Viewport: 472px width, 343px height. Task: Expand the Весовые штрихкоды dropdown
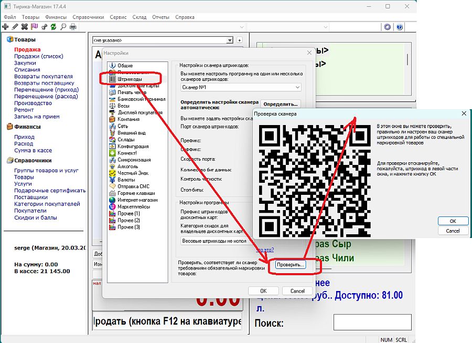coord(214,241)
